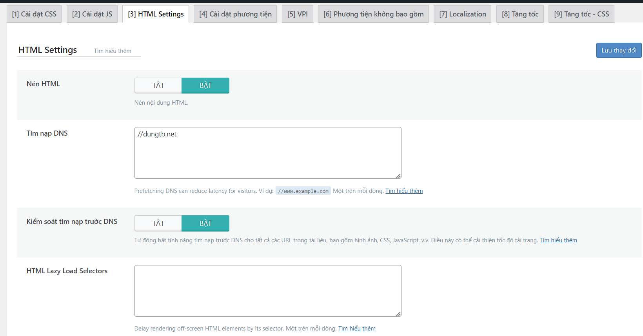Set Kiểm soát tìm nạp trước DNS to BẬT
The image size is (643, 336).
click(x=205, y=223)
